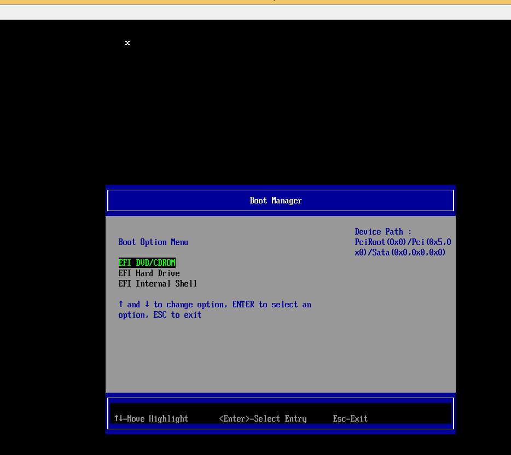Click the small cross cursor icon

coord(127,43)
